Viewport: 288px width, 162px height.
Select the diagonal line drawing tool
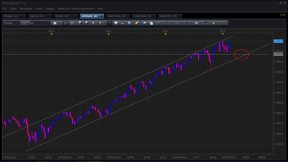(x=158, y=23)
